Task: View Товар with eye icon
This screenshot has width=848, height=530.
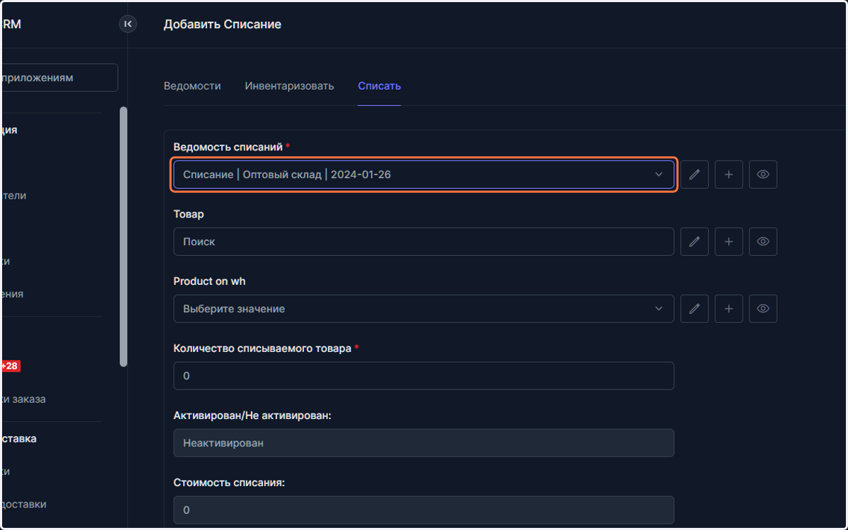Action: [763, 242]
